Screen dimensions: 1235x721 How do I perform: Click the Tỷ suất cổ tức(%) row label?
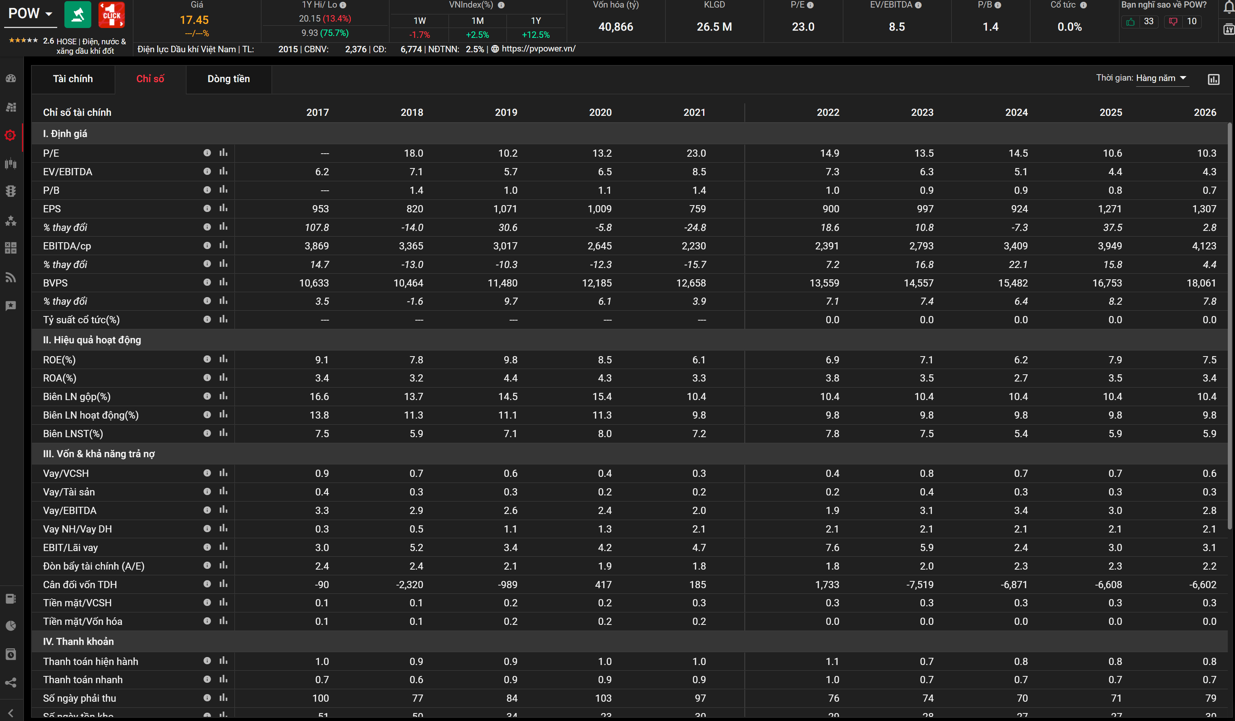[x=81, y=320]
